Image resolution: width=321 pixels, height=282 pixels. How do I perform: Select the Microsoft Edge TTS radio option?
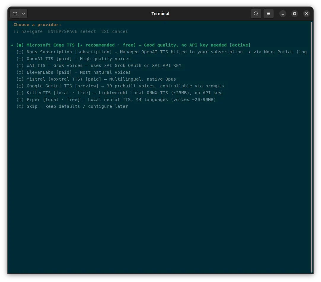[133, 45]
